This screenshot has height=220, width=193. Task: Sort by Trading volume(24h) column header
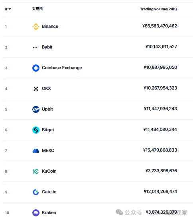[158, 9]
